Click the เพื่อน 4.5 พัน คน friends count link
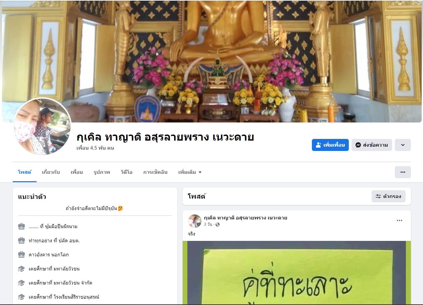The width and height of the screenshot is (423, 305). coord(95,148)
